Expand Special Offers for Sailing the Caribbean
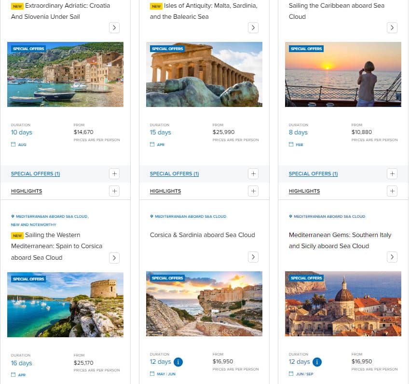 pos(392,174)
